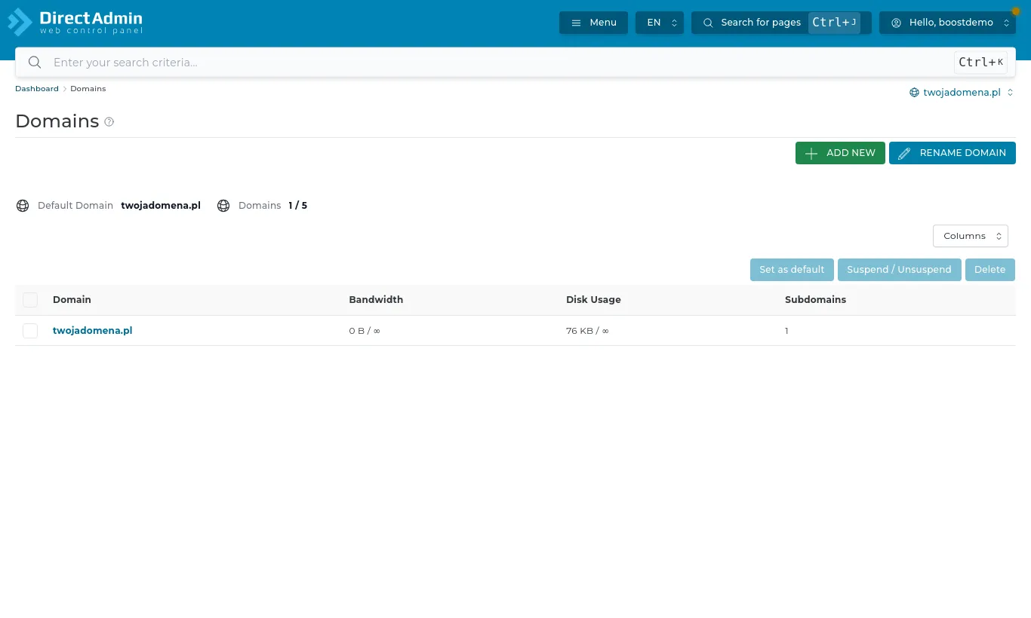Screen dimensions: 1031x618
Task: Open the main Menu
Action: [593, 23]
